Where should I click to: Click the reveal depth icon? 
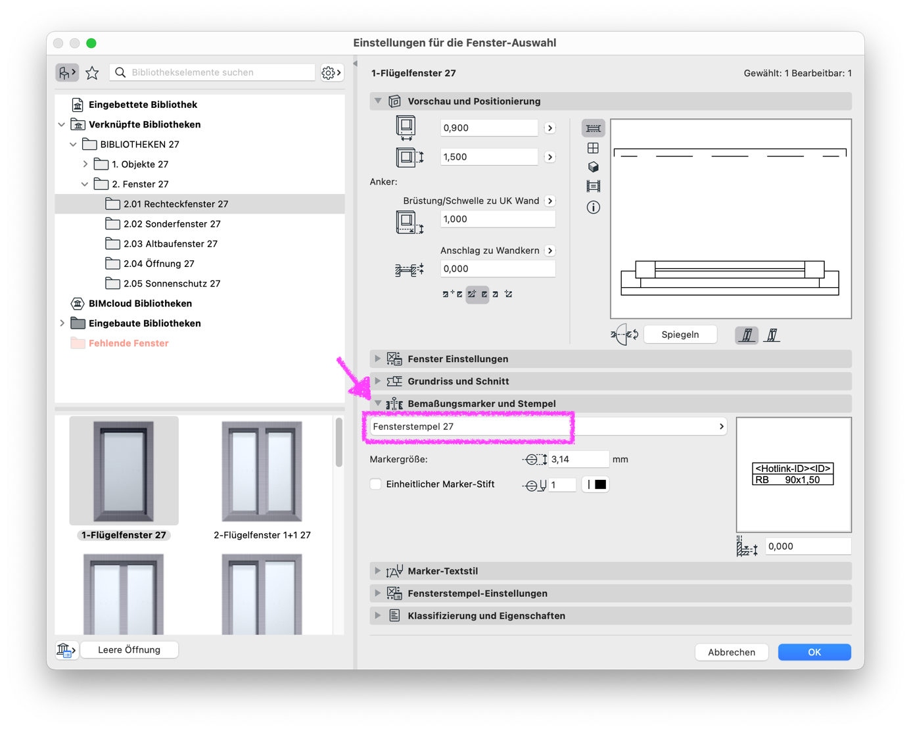(409, 270)
